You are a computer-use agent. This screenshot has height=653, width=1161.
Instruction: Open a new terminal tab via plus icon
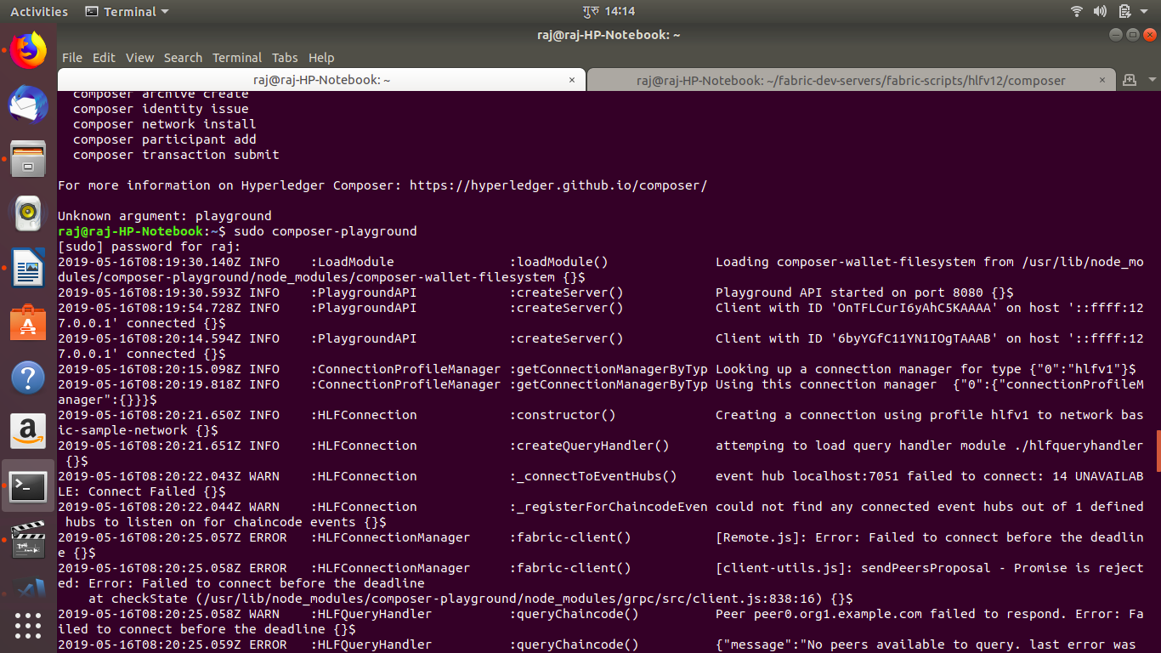pos(1129,80)
